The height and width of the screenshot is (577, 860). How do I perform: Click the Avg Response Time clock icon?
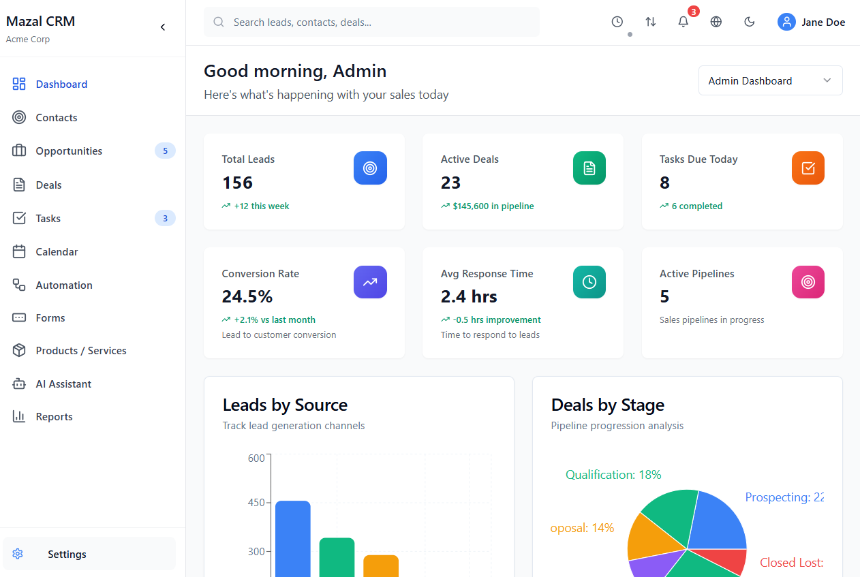[x=589, y=282]
